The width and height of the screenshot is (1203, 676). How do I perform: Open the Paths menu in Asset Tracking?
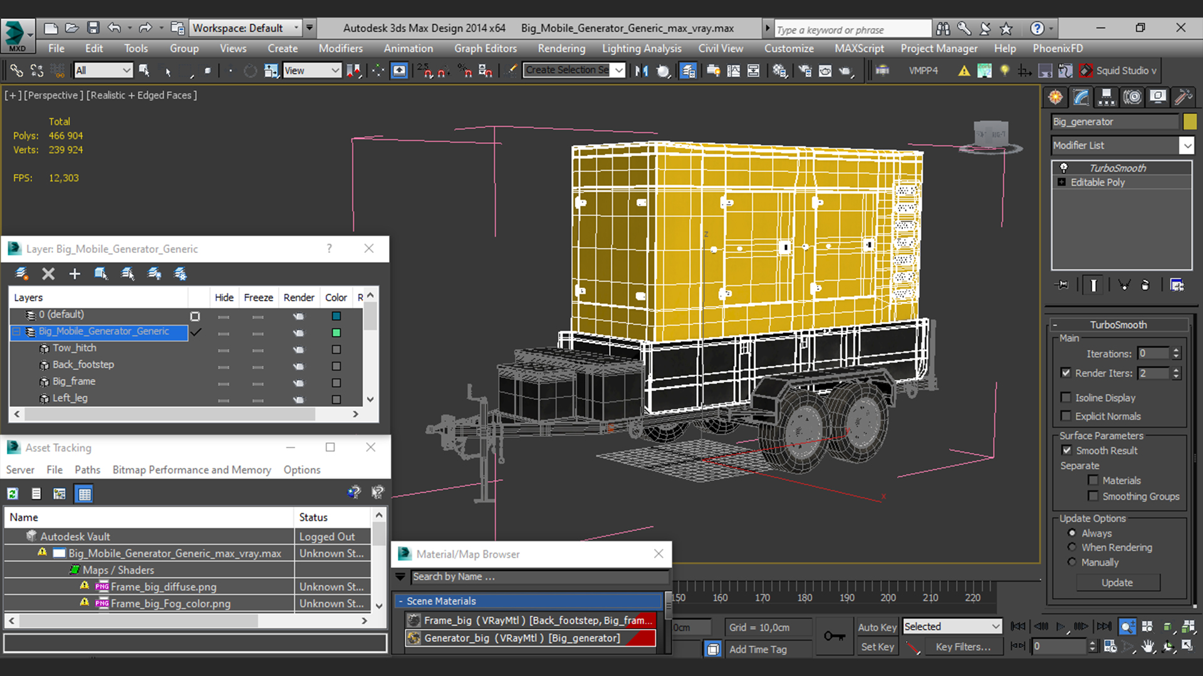tap(87, 469)
